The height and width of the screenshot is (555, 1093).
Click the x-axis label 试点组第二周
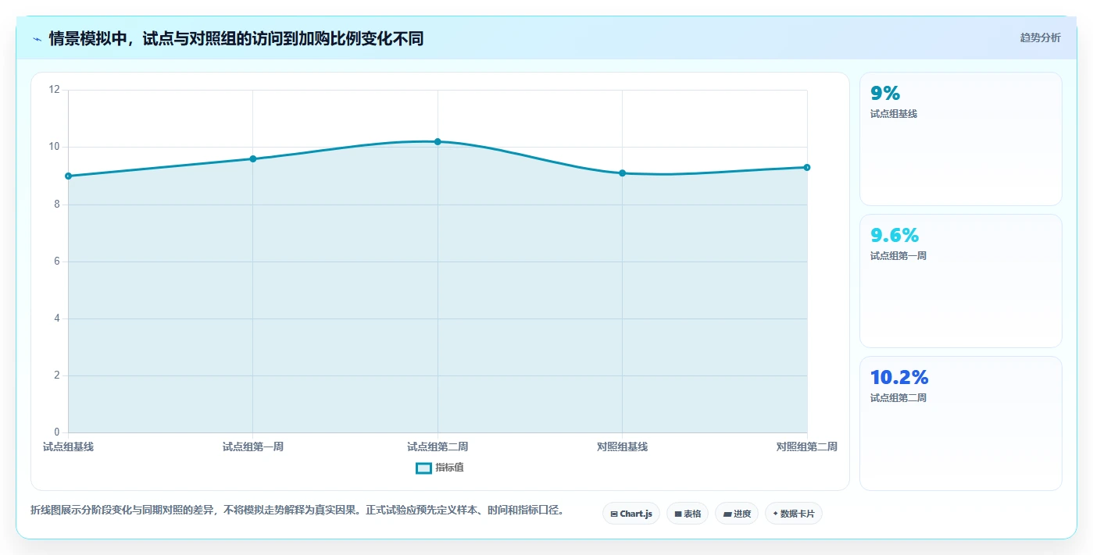click(438, 447)
